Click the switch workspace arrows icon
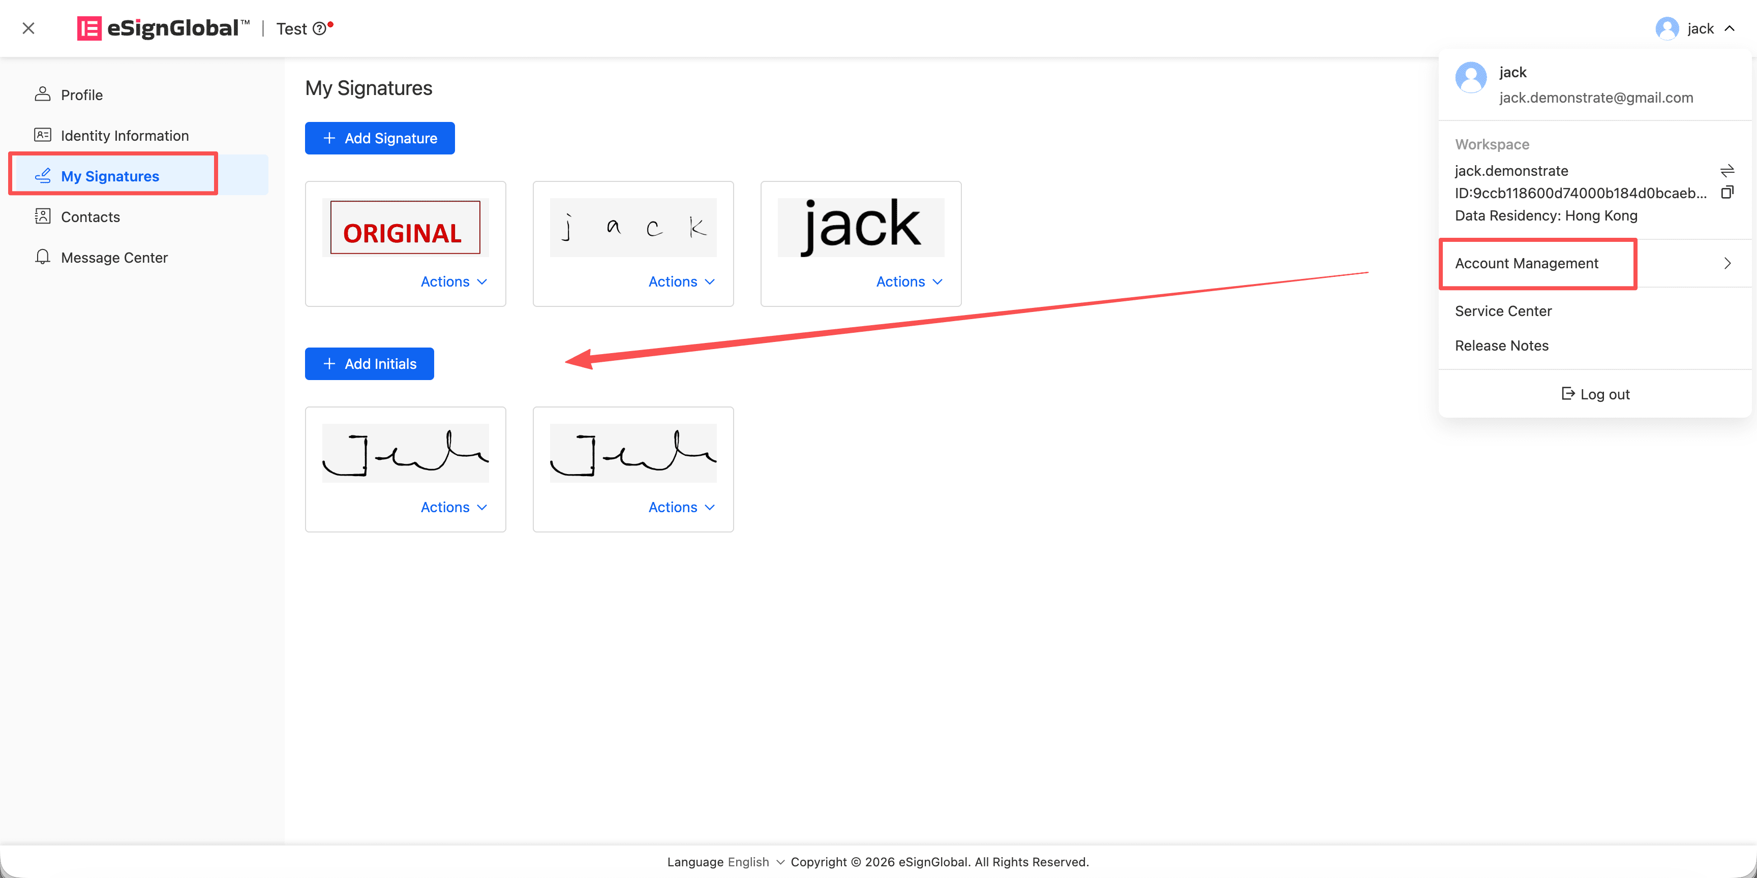 pos(1727,170)
